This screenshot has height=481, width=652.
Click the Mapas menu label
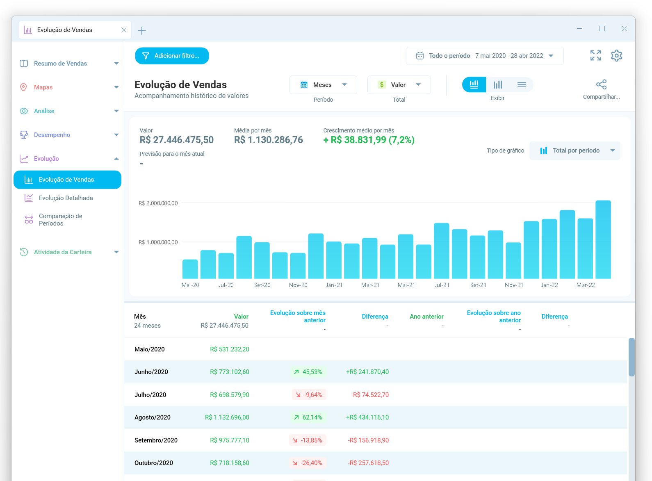43,87
